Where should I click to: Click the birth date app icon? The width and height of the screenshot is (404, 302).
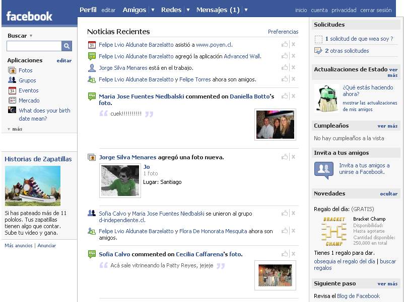(x=12, y=110)
